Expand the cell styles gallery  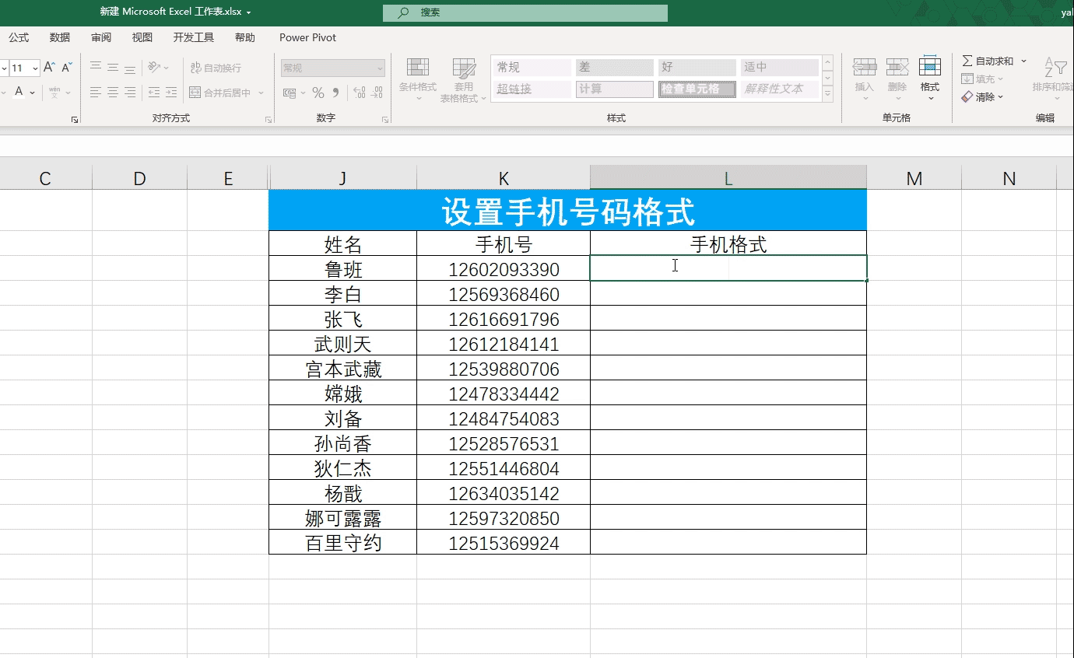point(827,95)
